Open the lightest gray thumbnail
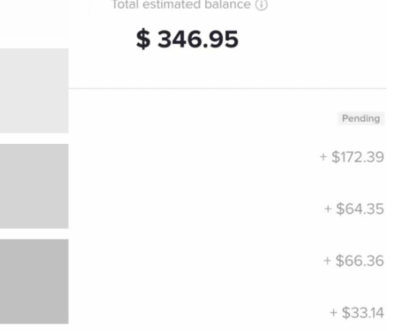 (x=34, y=91)
